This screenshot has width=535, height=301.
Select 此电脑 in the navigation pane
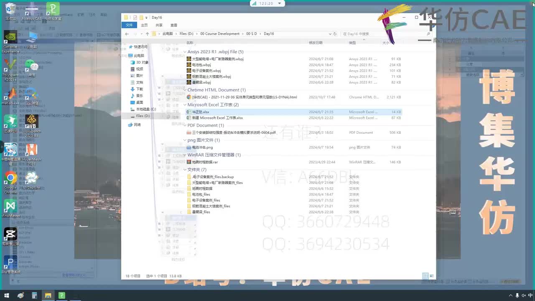139,56
